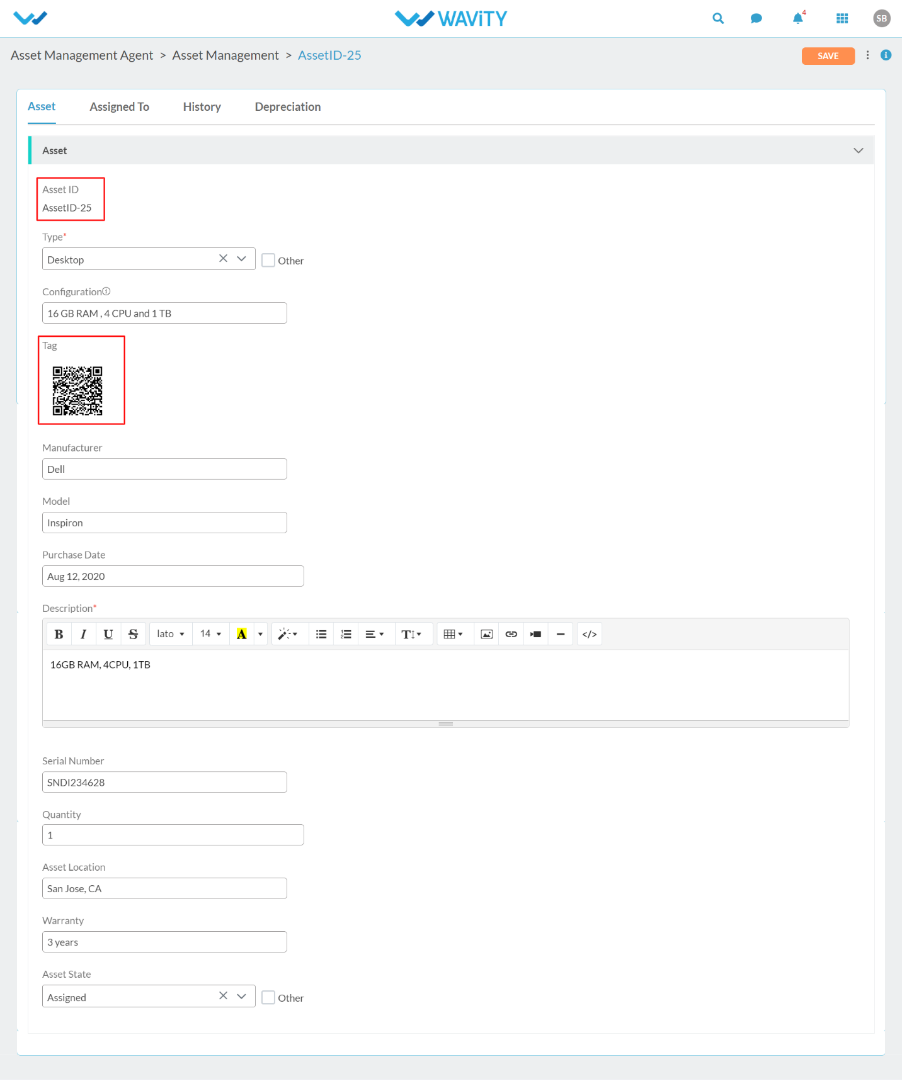
Task: Click into the description text area
Action: pyautogui.click(x=446, y=685)
